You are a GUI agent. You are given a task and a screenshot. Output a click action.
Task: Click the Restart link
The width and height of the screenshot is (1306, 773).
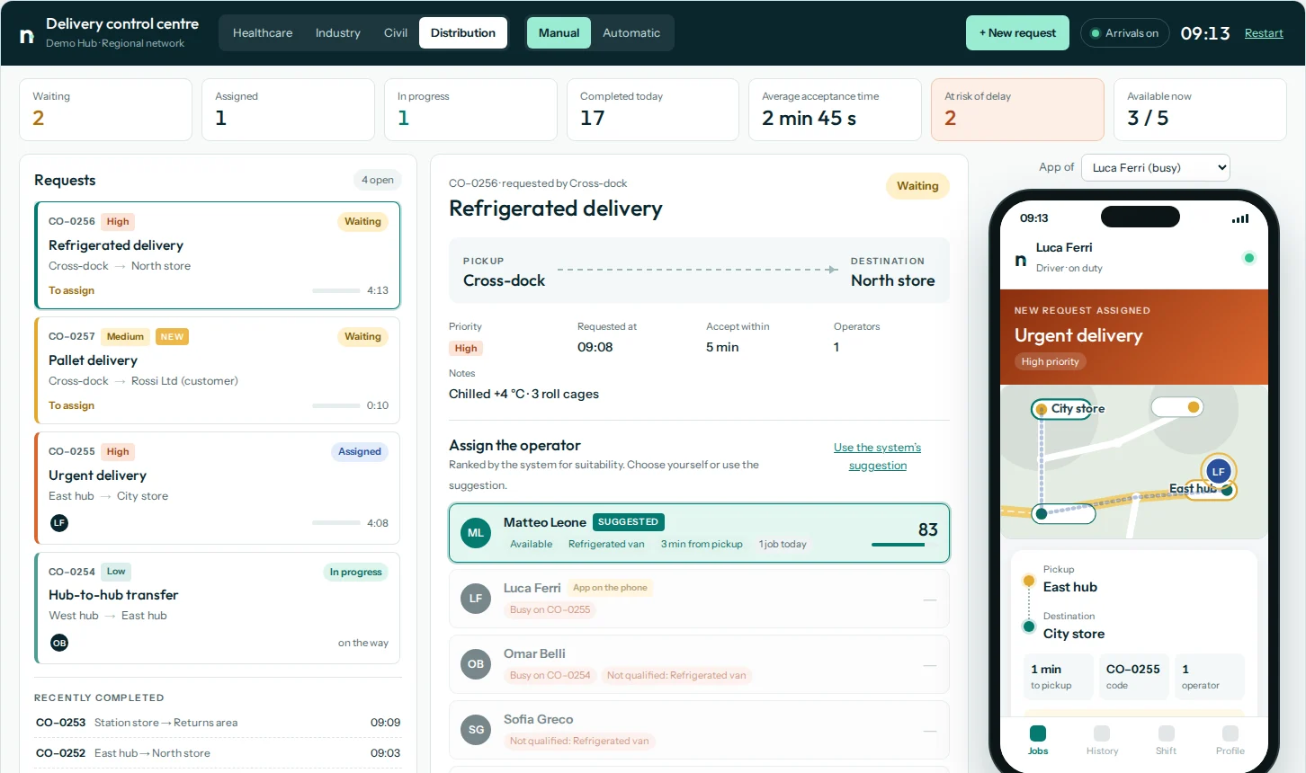coord(1264,33)
